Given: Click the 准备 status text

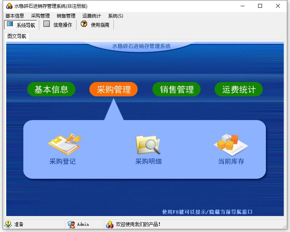Looking at the screenshot, I should click(x=19, y=224).
